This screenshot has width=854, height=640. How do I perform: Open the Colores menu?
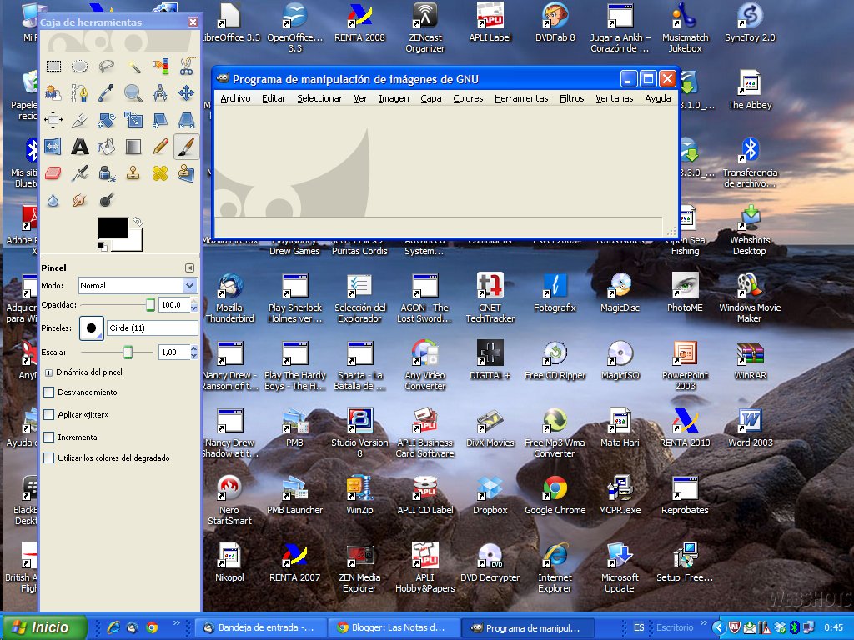(x=468, y=98)
